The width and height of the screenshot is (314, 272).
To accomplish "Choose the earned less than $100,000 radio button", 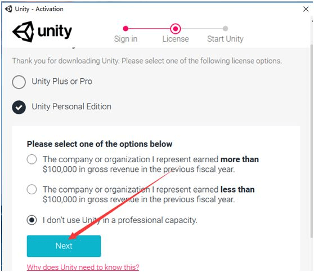I will [x=32, y=189].
